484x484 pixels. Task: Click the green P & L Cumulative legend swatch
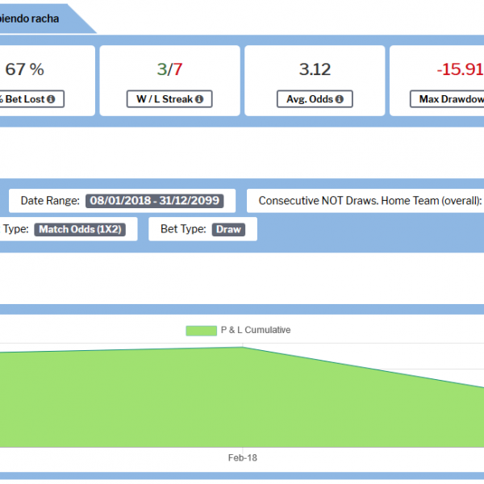201,330
